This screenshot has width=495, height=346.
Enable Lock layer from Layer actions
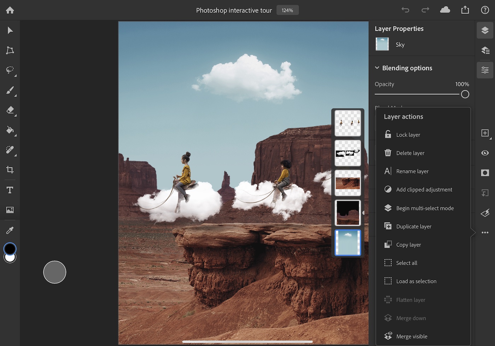tap(408, 134)
